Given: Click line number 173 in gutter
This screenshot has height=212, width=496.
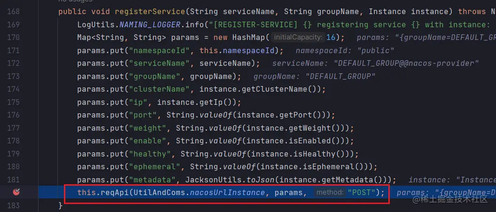Looking at the screenshot, I should point(13,76).
